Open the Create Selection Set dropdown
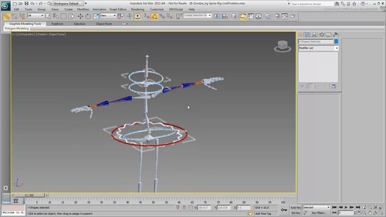Screen dimensions: 386x217 point(197,15)
